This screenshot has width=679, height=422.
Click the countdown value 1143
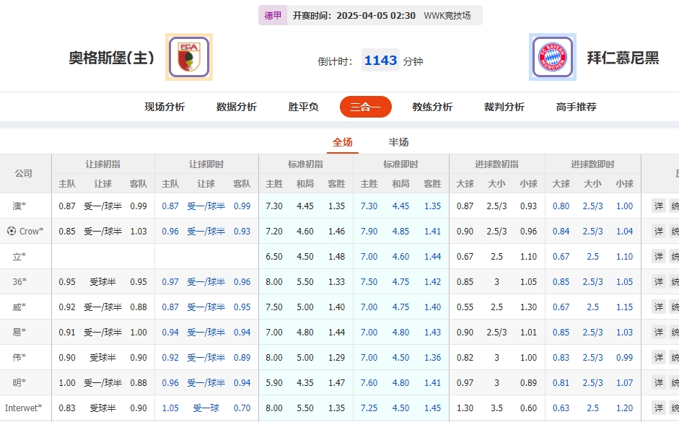click(380, 61)
